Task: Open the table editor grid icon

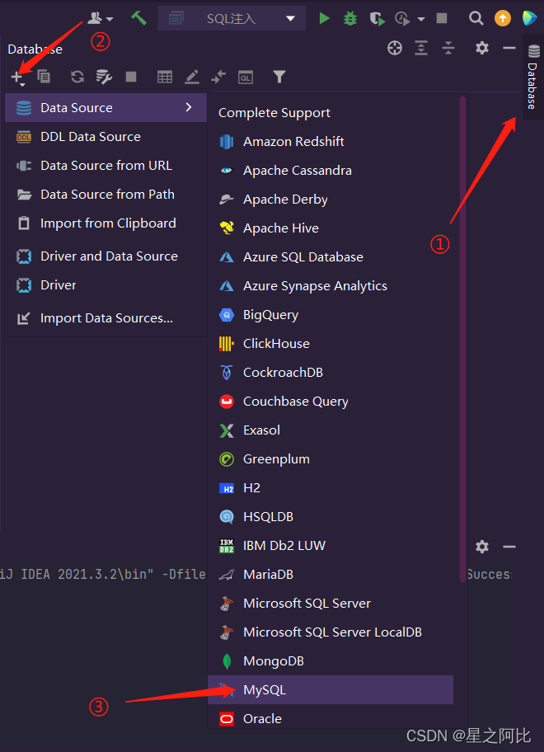Action: [165, 77]
